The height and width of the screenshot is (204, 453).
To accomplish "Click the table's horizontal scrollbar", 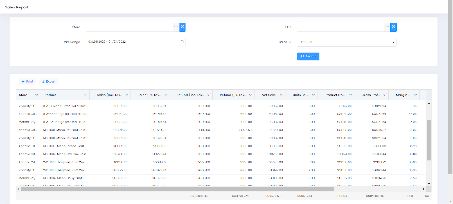I will [x=178, y=189].
